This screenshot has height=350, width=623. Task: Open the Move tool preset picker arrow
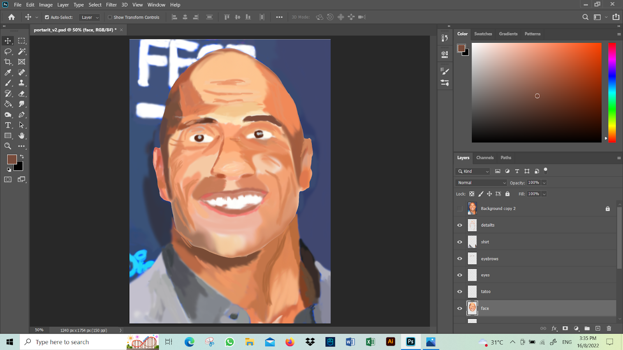click(37, 17)
